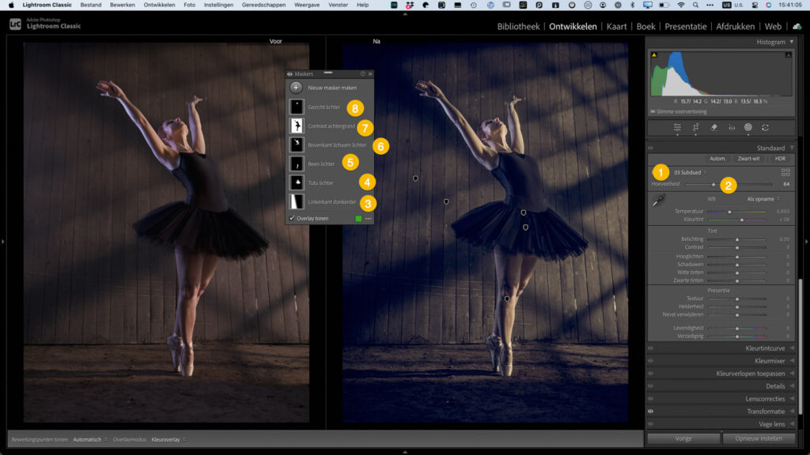Expand the Kleurtintcurve panel
The width and height of the screenshot is (810, 455).
coord(792,348)
